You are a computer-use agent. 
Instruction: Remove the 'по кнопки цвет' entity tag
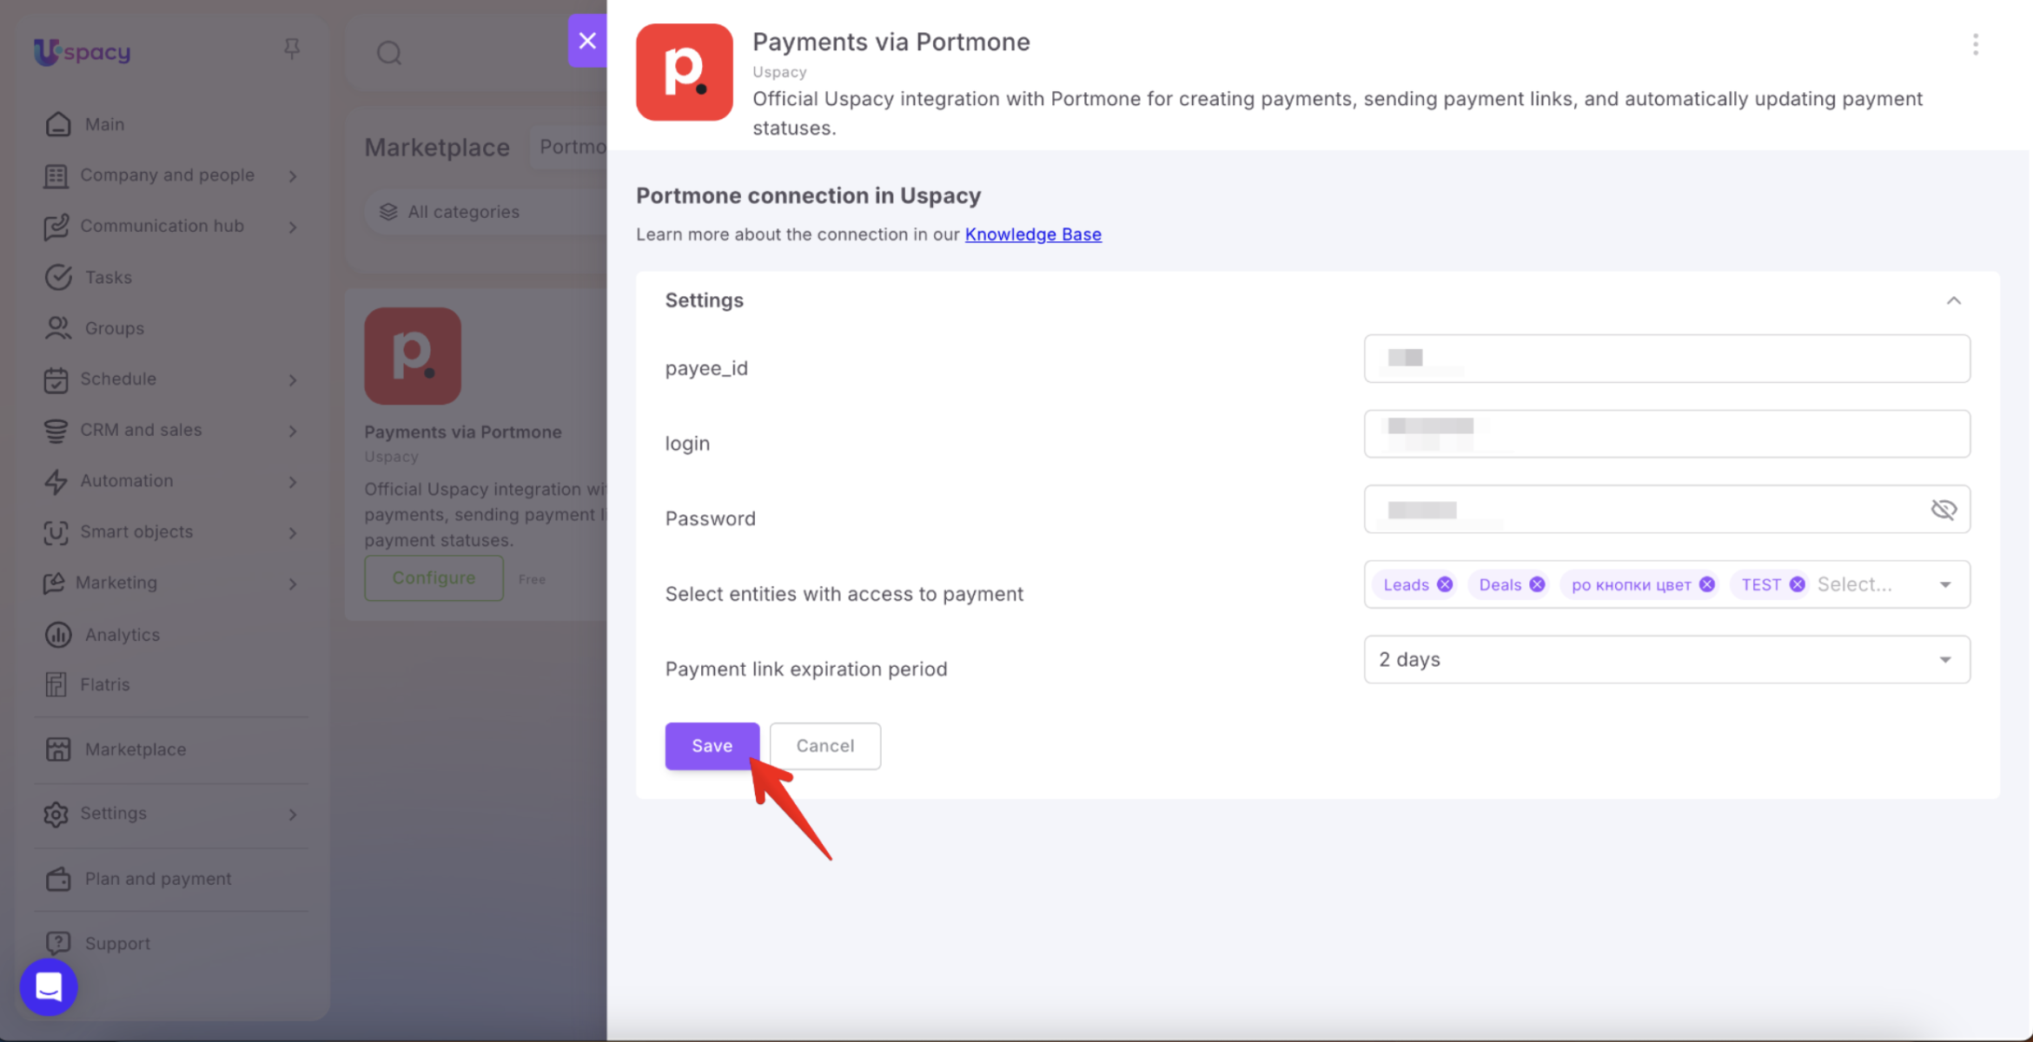pos(1706,584)
